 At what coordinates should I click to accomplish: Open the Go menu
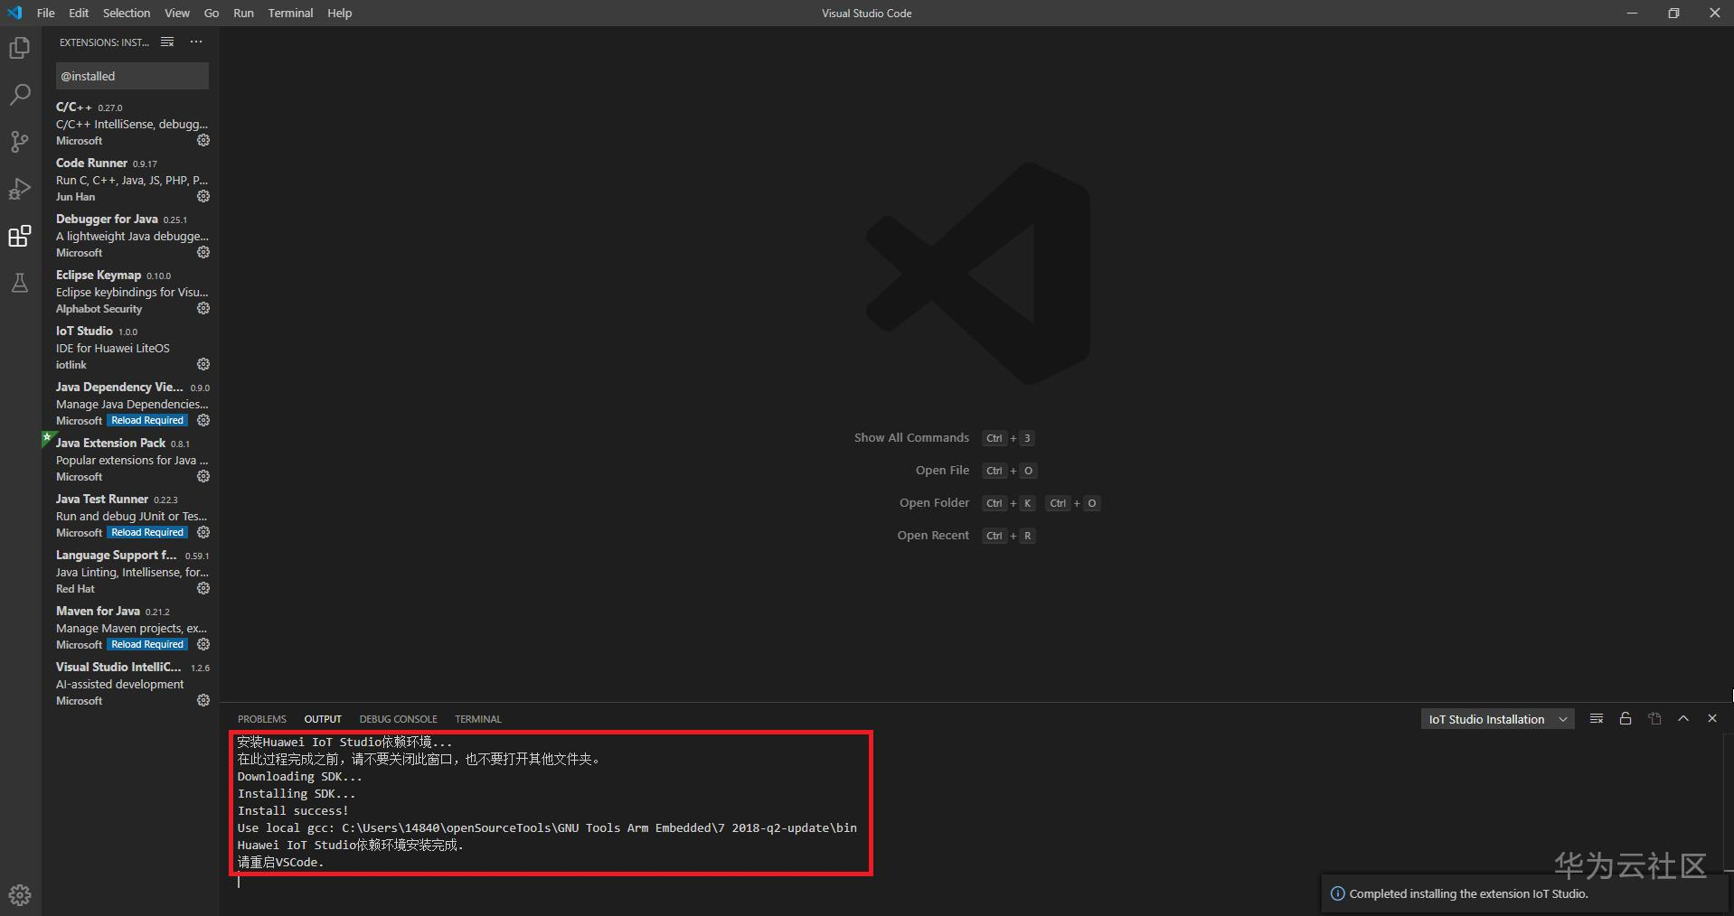212,13
